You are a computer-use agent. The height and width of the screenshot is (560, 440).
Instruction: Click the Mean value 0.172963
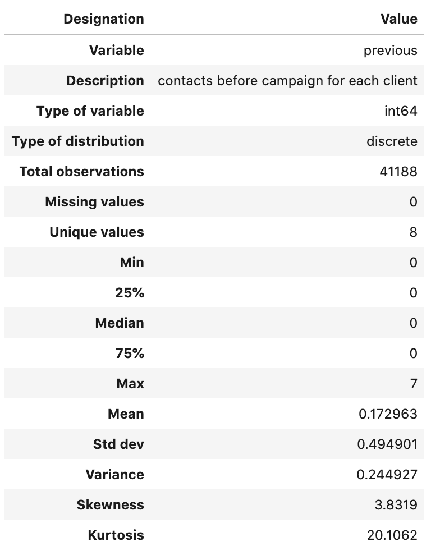click(x=388, y=414)
